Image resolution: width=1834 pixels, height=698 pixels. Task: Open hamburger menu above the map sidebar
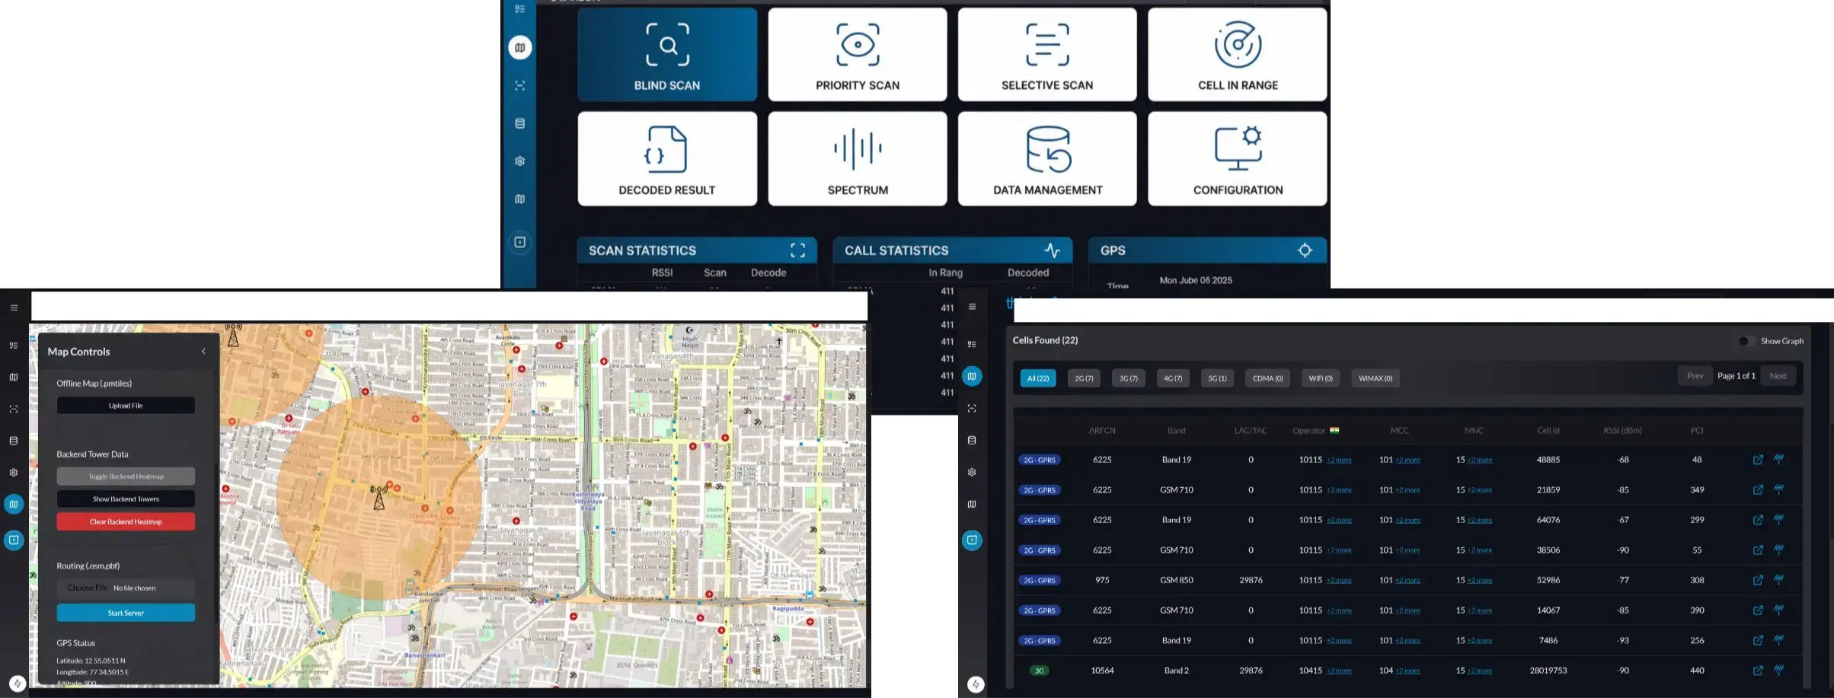(14, 308)
